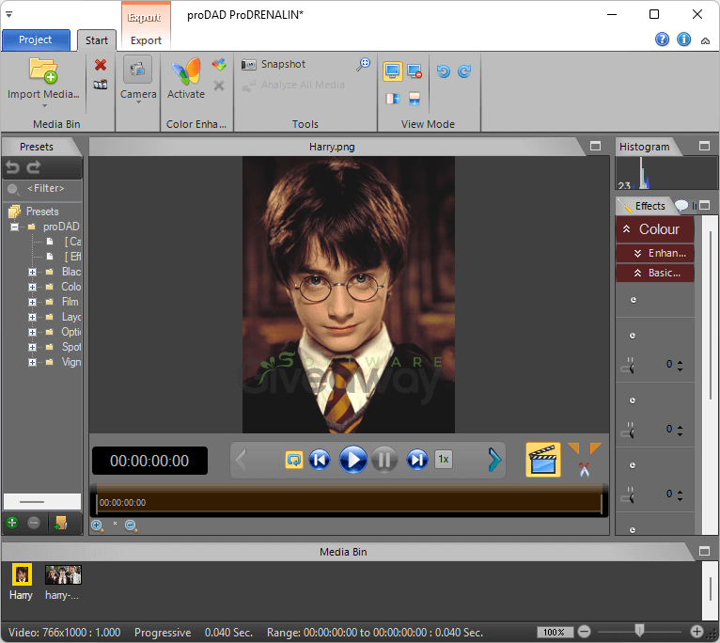Change the 1x playback speed
Image resolution: width=720 pixels, height=643 pixels.
[x=444, y=460]
